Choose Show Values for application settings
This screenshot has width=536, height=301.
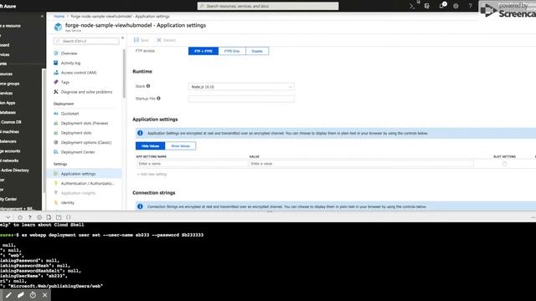pos(181,146)
